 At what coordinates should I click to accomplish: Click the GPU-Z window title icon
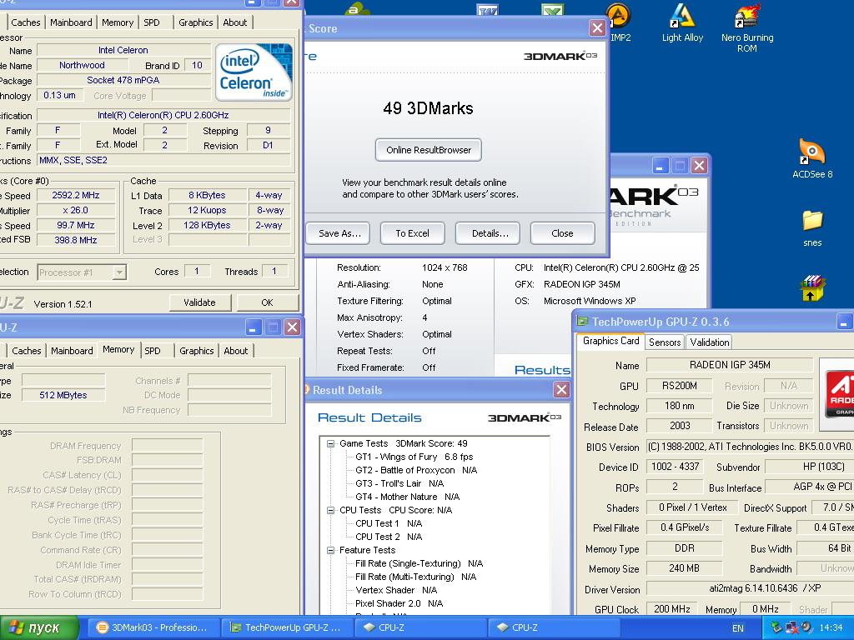click(583, 321)
